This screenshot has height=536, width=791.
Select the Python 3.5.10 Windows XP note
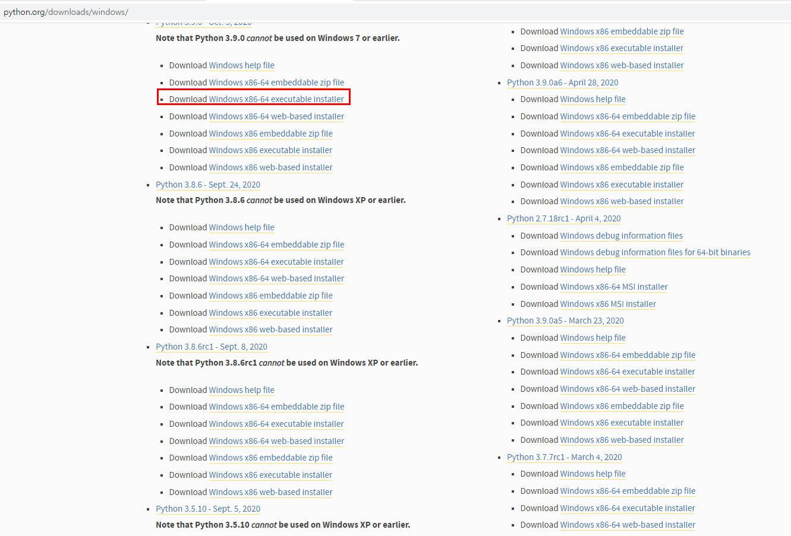pyautogui.click(x=283, y=525)
